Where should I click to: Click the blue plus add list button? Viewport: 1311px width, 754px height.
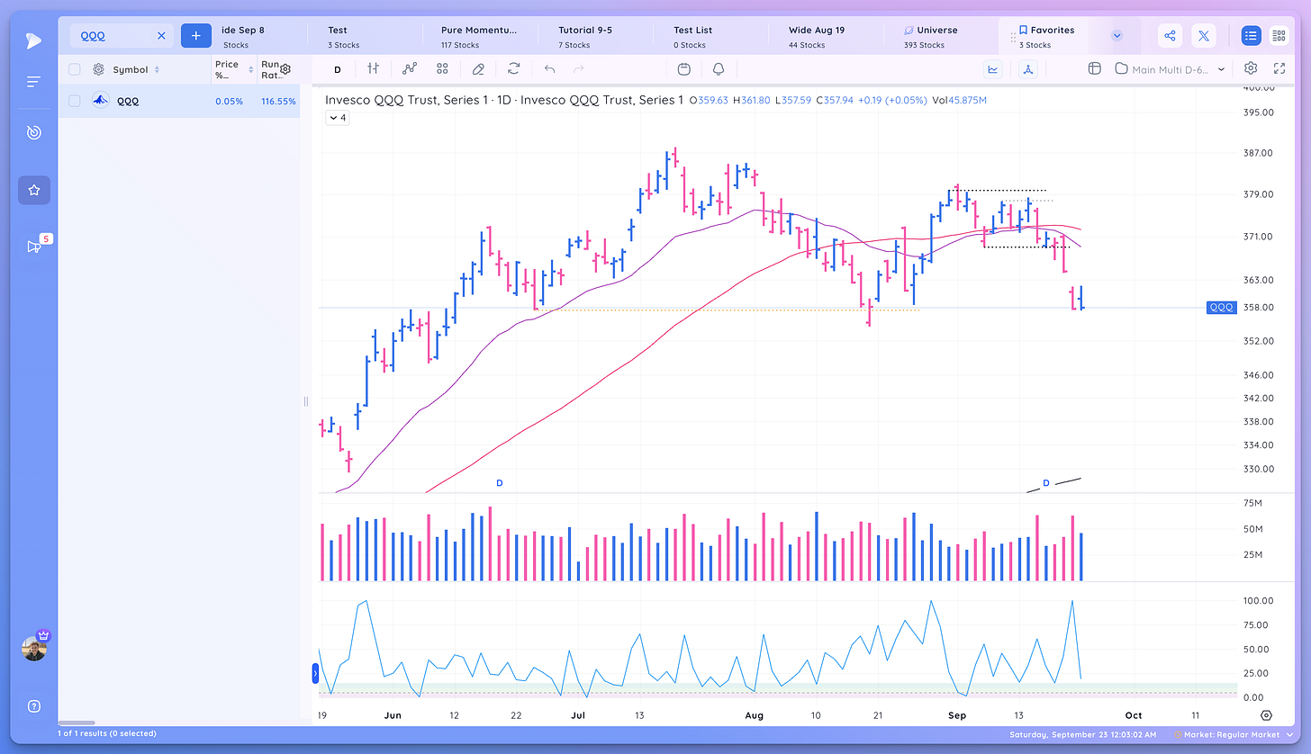point(196,36)
